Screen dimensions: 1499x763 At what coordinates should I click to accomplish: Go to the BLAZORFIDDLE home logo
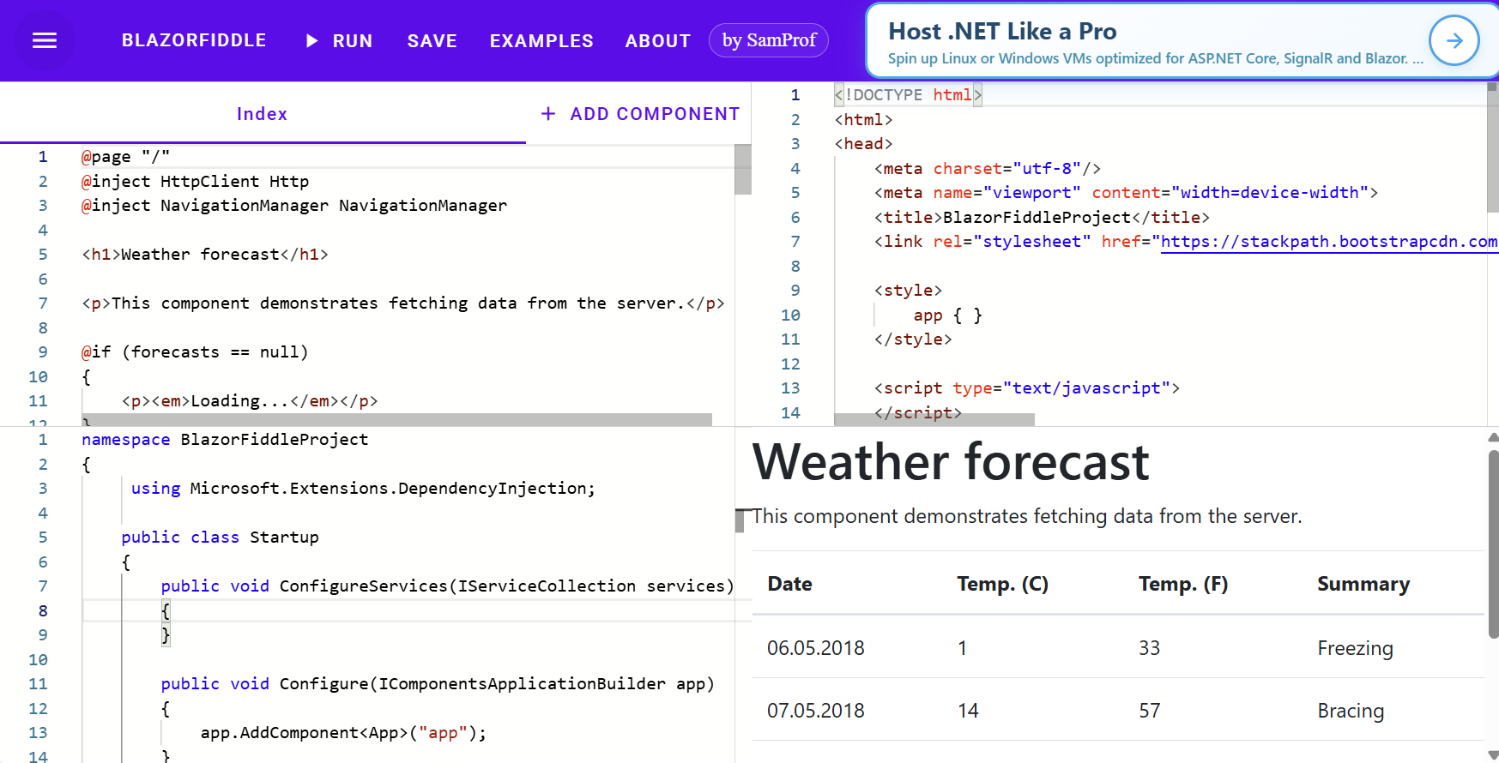[194, 40]
